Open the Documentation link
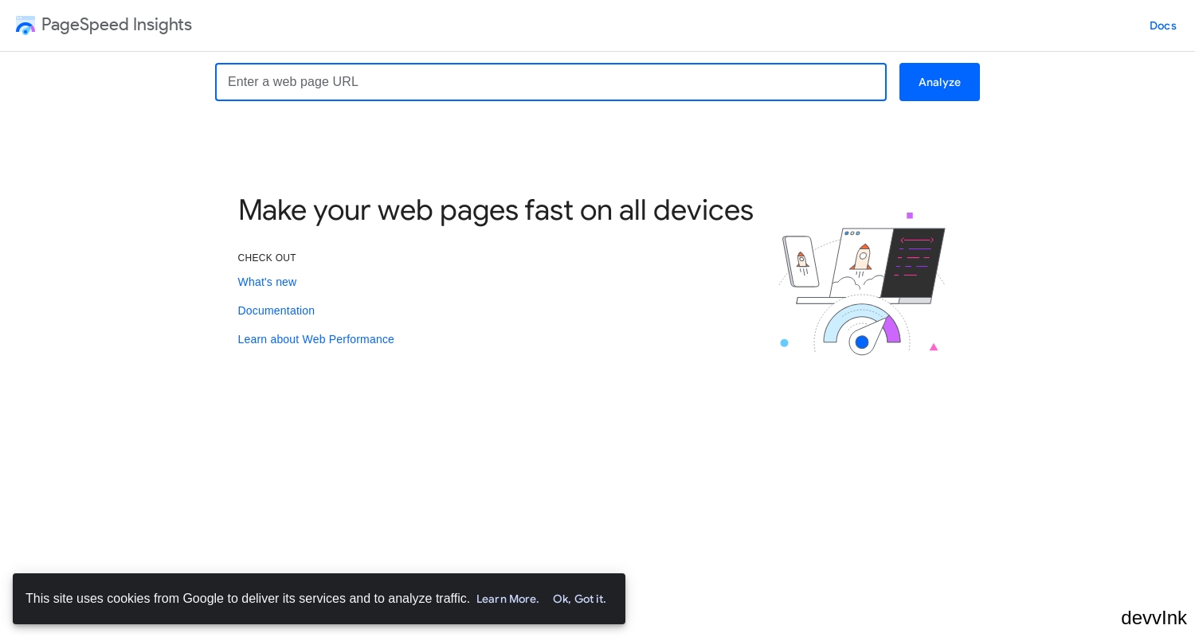Image resolution: width=1195 pixels, height=637 pixels. click(x=276, y=311)
